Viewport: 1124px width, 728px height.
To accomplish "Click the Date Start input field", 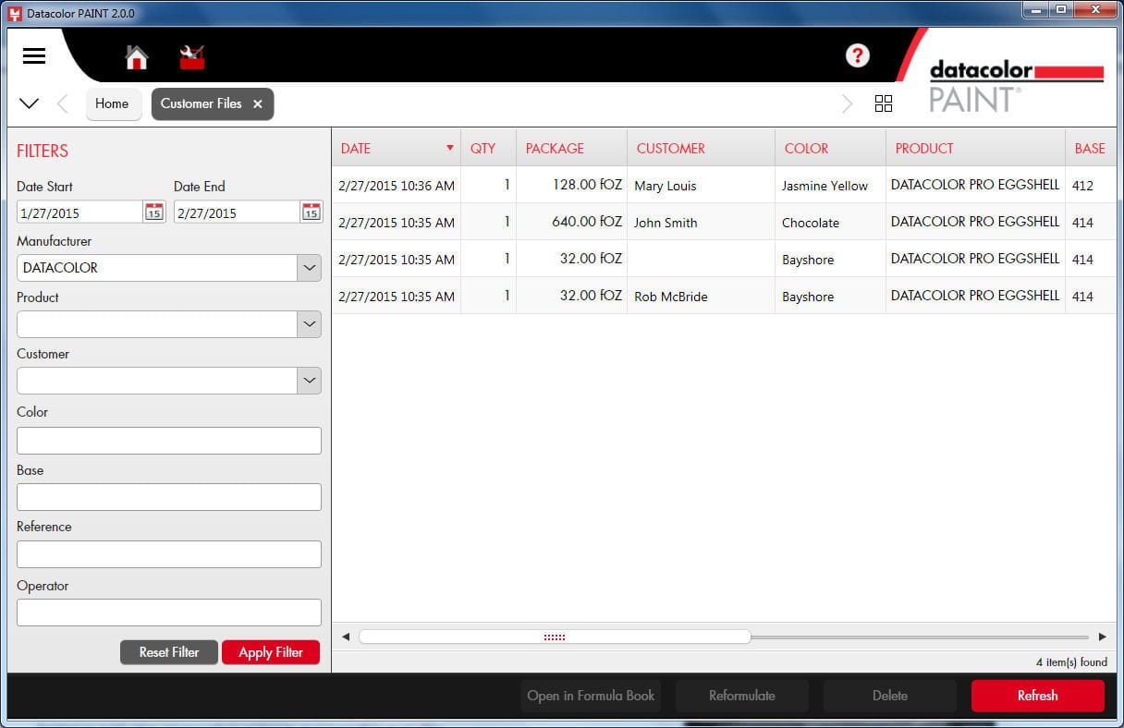I will (x=79, y=212).
